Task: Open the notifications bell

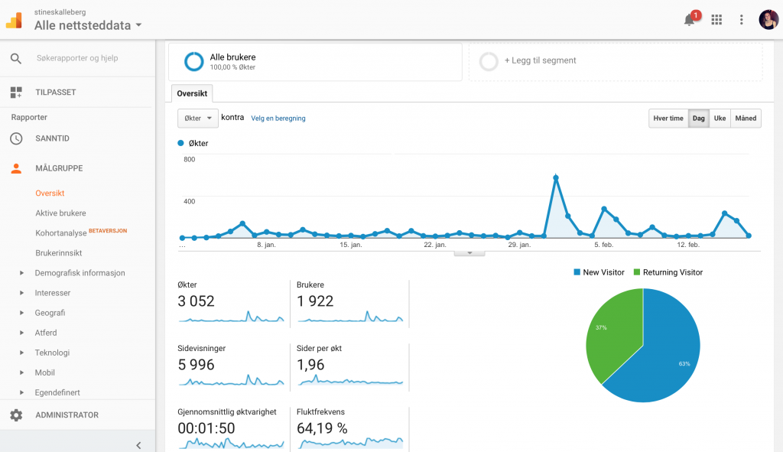Action: pyautogui.click(x=689, y=20)
